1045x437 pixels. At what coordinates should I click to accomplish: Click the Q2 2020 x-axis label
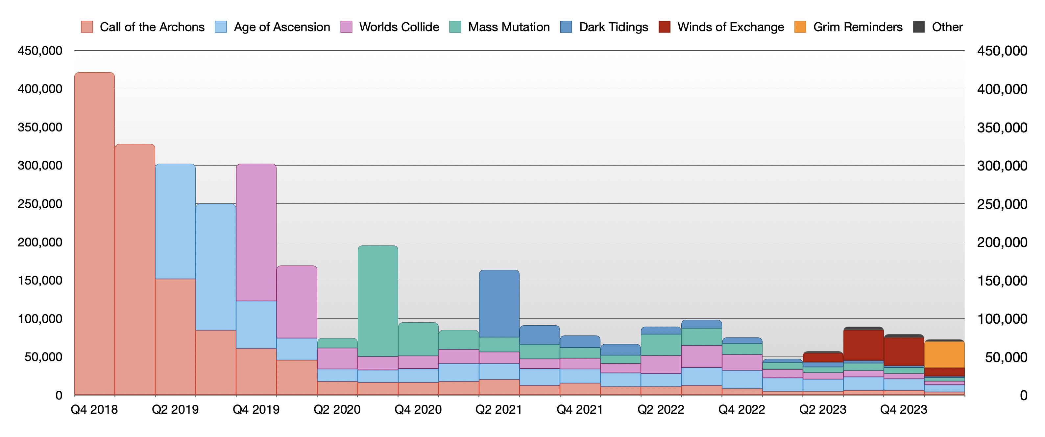click(x=337, y=409)
